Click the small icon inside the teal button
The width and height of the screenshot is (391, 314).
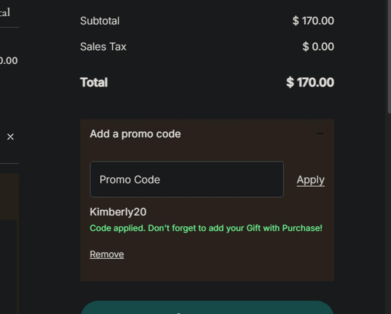click(x=179, y=313)
